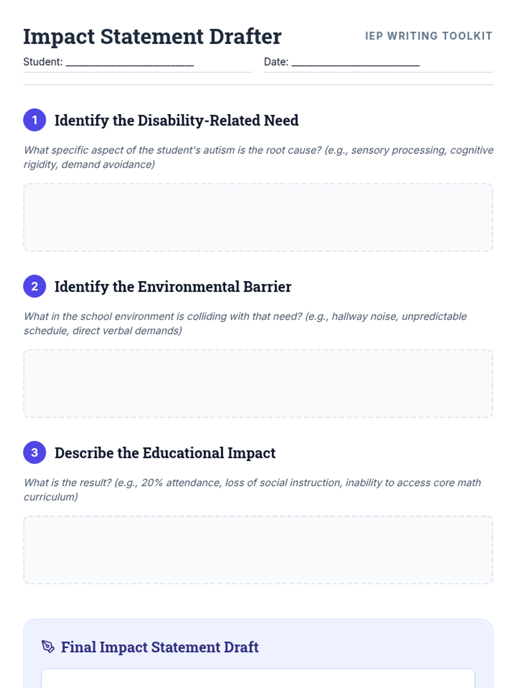Click the Environmental Barrier answer box
Viewport: 516px width, 688px height.
(x=258, y=384)
